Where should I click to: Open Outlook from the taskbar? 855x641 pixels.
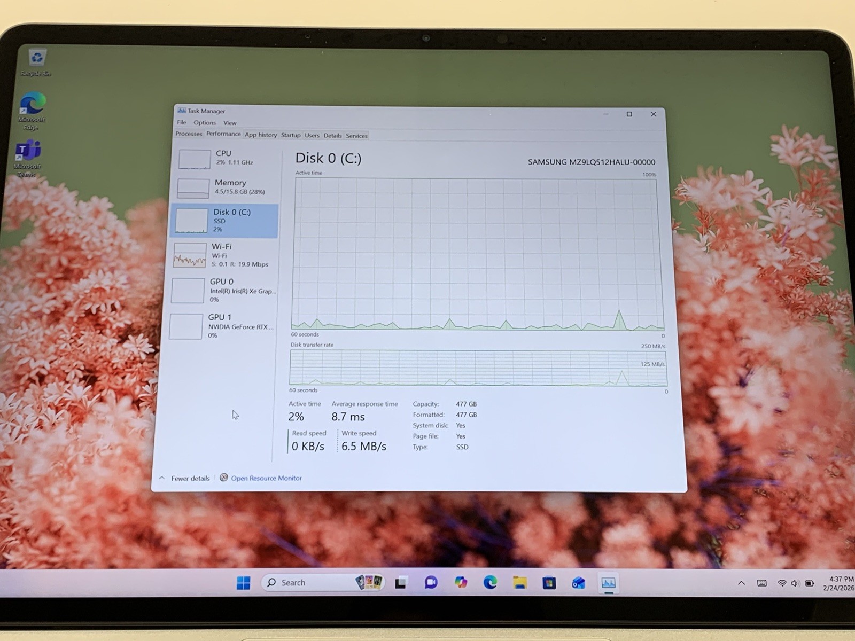tap(578, 582)
